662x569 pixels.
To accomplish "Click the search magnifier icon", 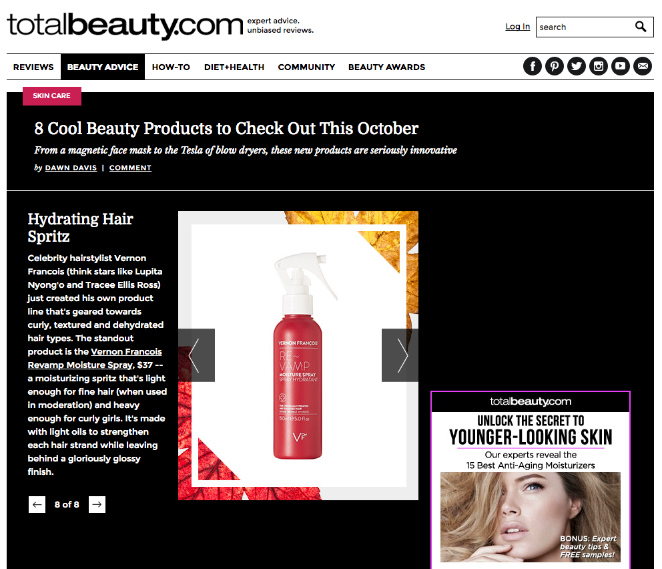I will click(x=641, y=27).
